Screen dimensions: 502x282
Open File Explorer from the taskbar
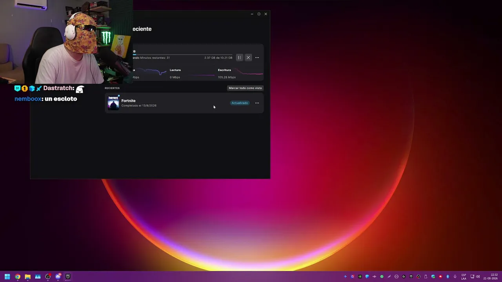(27, 277)
